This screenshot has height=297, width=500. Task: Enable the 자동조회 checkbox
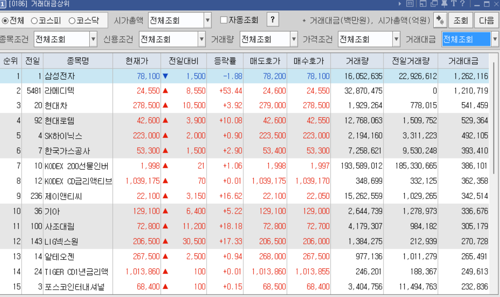pos(224,20)
